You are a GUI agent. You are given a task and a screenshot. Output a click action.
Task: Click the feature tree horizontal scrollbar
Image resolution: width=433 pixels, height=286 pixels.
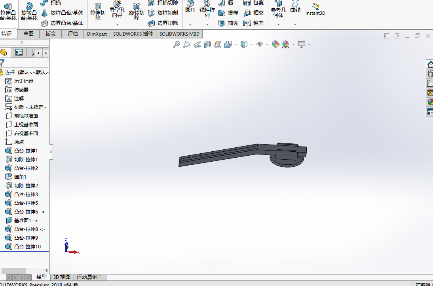tap(14, 271)
